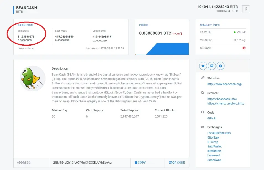Image resolution: width=264 pixels, height=170 pixels.
Task: Click the 'rewards from -' text
Action: pyautogui.click(x=26, y=48)
